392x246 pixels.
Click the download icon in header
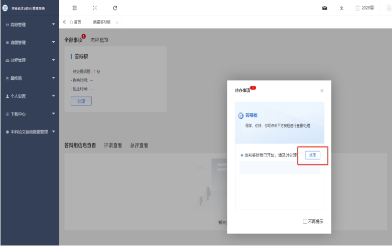(341, 8)
